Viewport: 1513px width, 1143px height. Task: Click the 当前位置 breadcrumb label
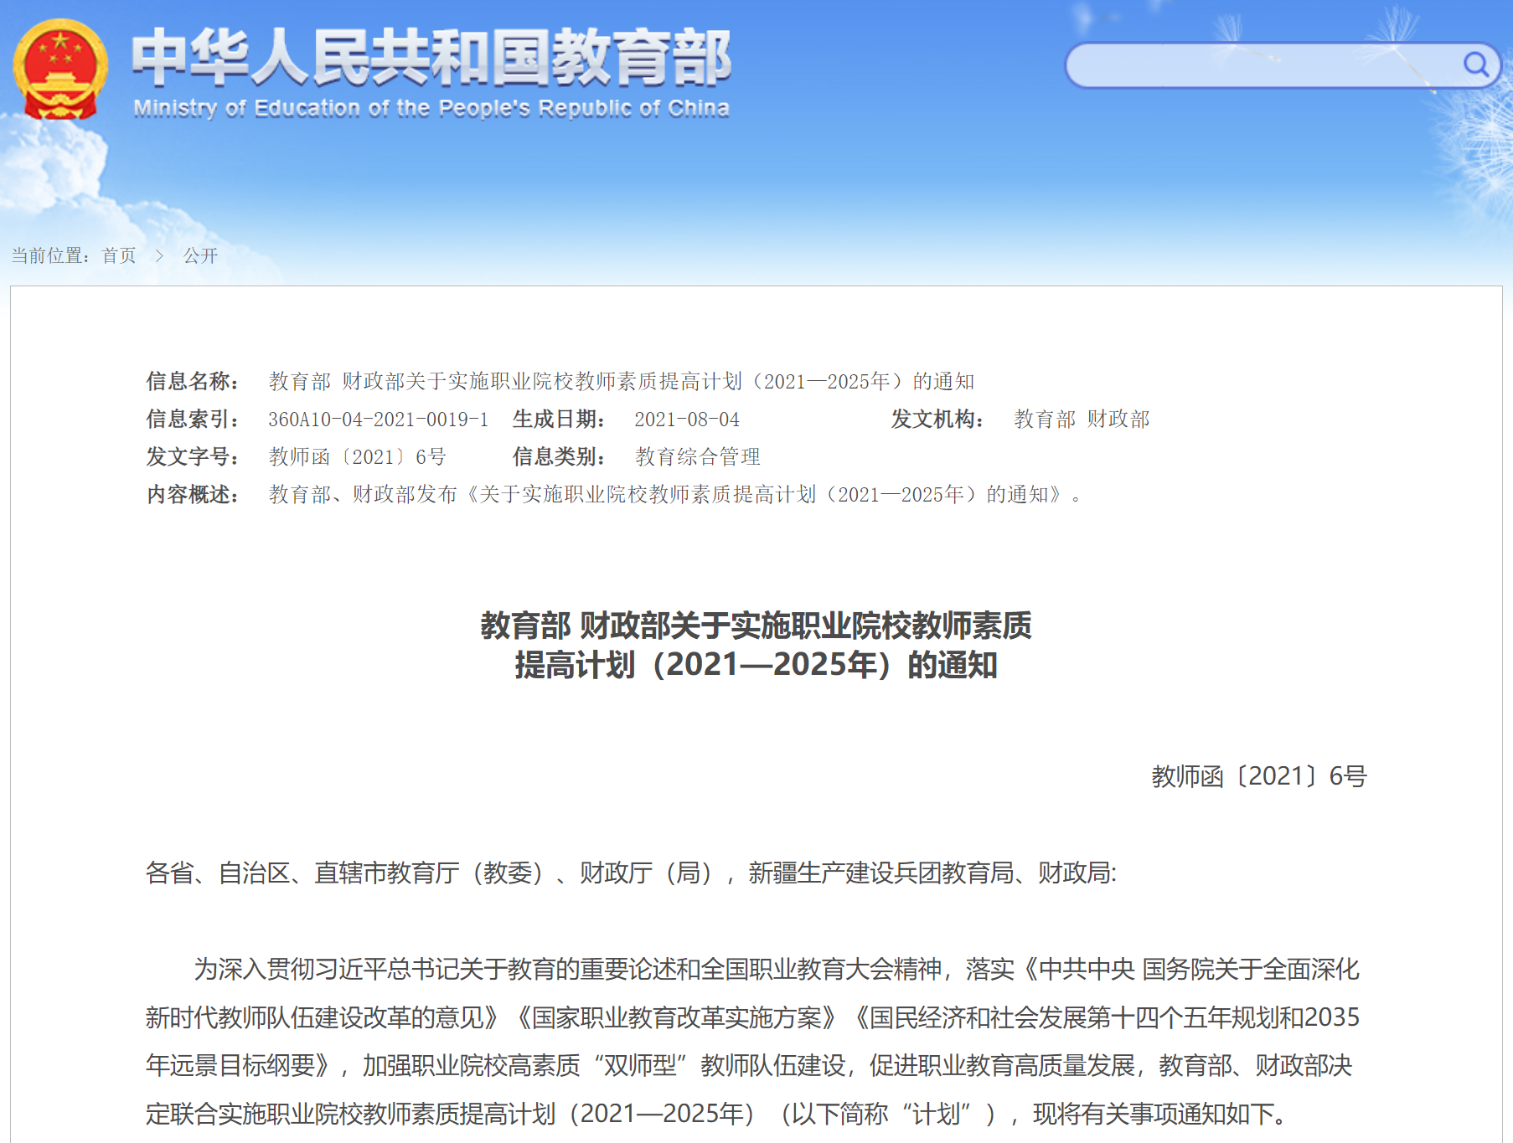coord(50,256)
